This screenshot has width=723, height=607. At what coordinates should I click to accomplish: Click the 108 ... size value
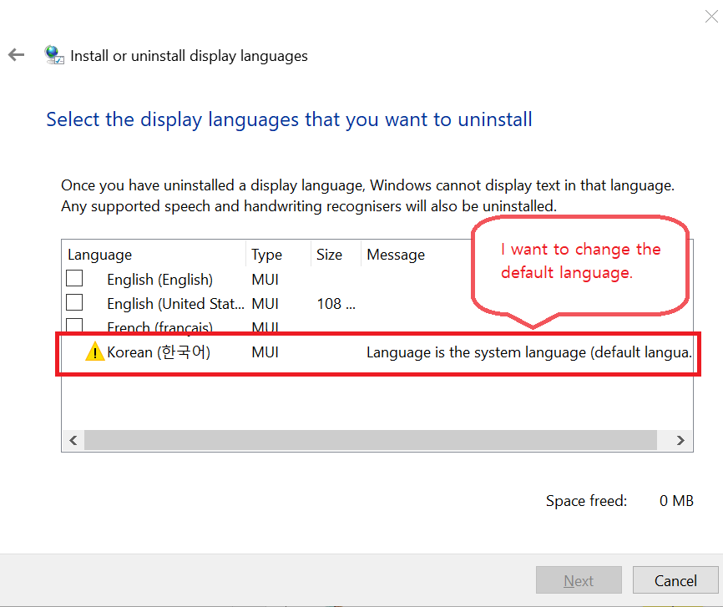[x=336, y=304]
